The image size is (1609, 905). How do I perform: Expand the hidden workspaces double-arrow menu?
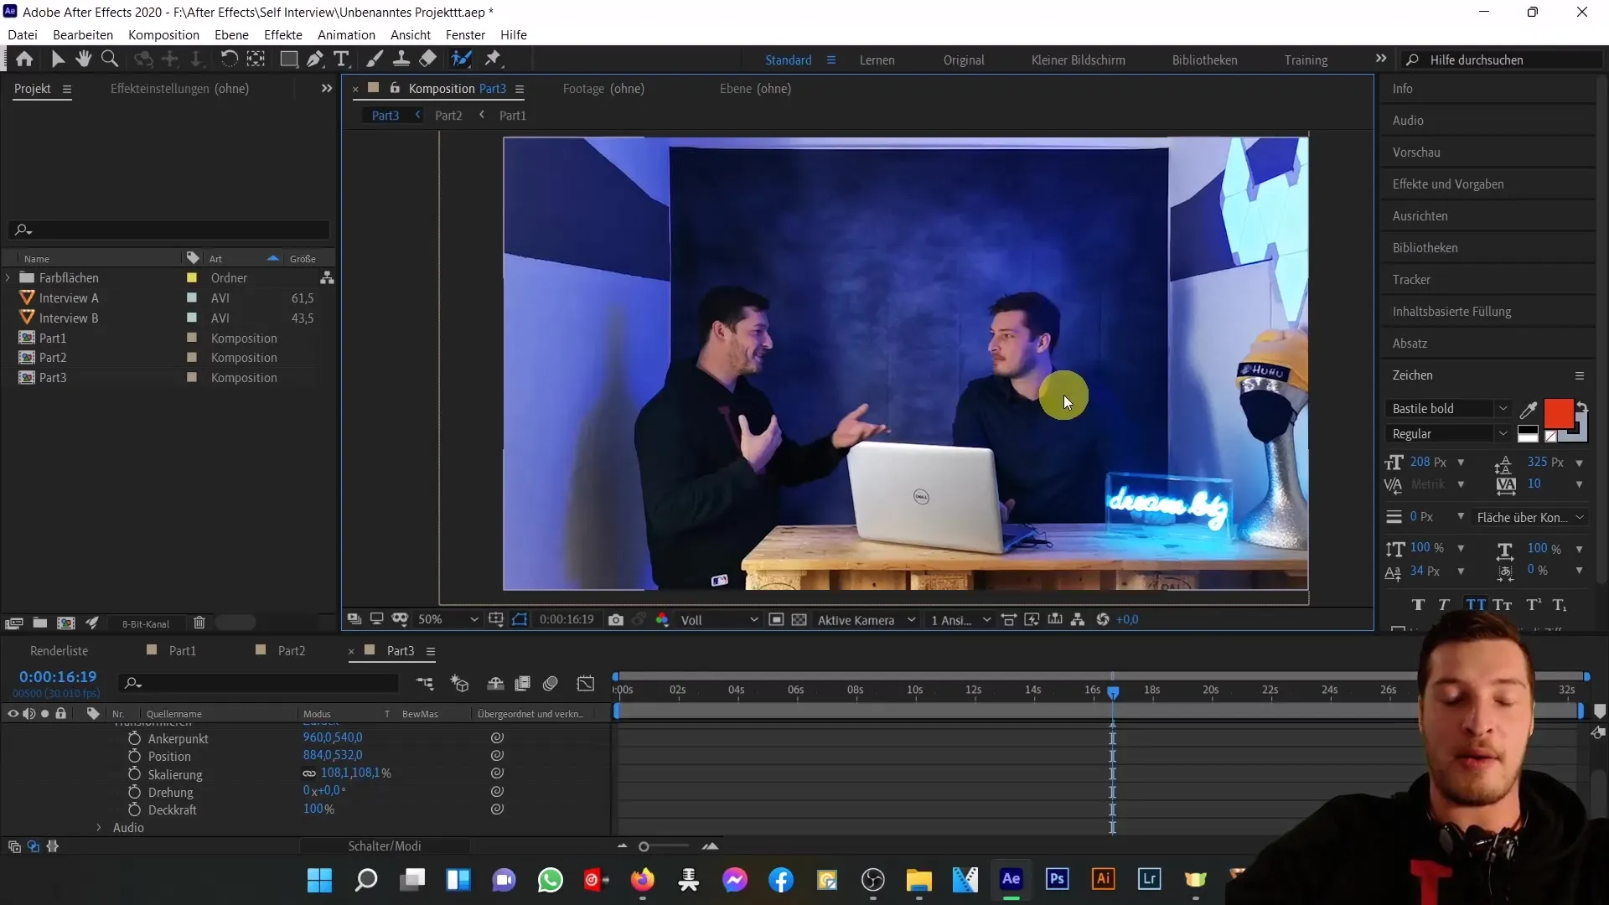click(x=1381, y=59)
